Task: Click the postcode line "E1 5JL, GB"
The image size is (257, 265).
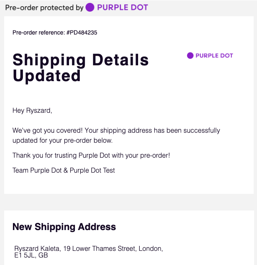Action: coord(31,255)
